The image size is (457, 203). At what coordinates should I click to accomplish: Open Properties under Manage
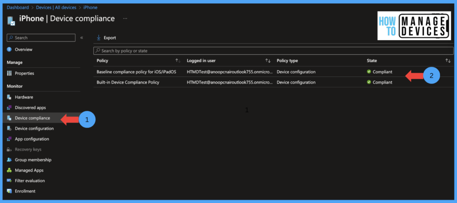pyautogui.click(x=25, y=73)
